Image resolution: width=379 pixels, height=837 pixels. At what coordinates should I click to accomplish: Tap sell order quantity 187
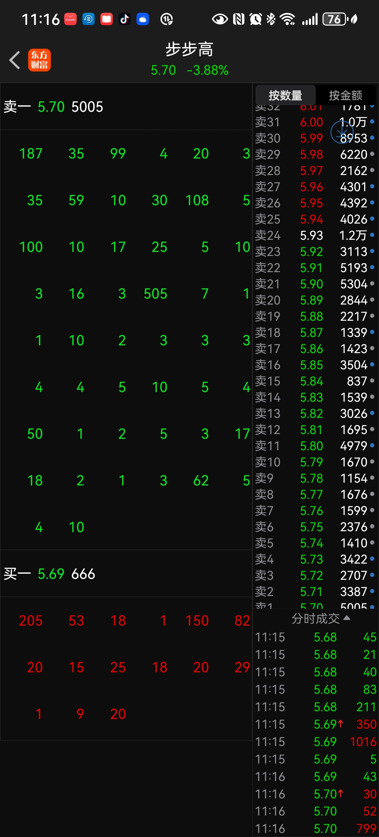pyautogui.click(x=31, y=154)
